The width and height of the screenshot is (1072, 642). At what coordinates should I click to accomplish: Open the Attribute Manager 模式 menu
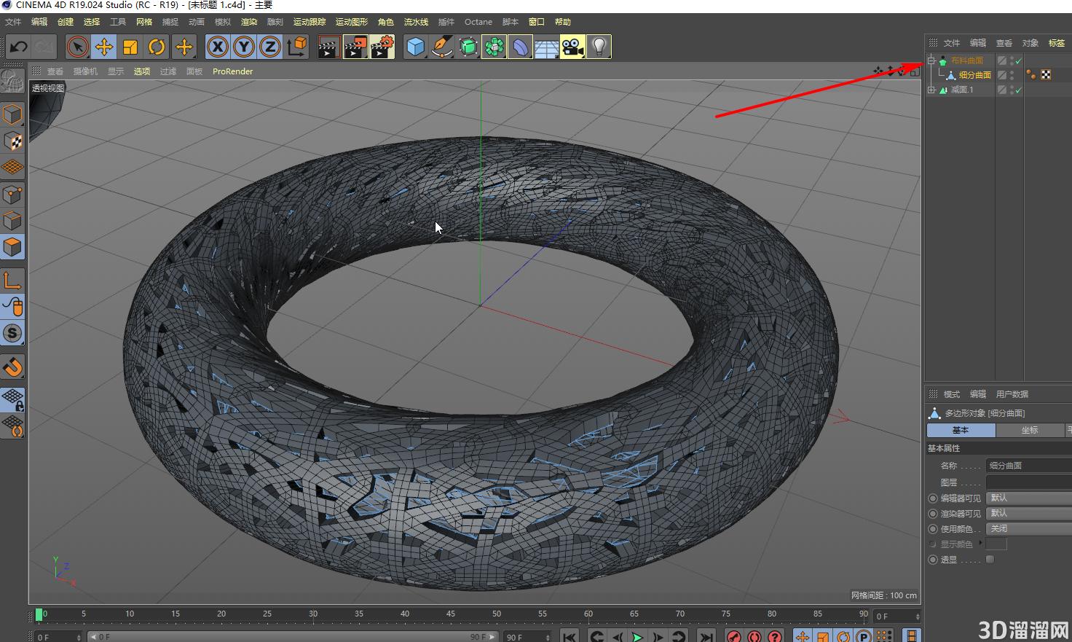(952, 394)
